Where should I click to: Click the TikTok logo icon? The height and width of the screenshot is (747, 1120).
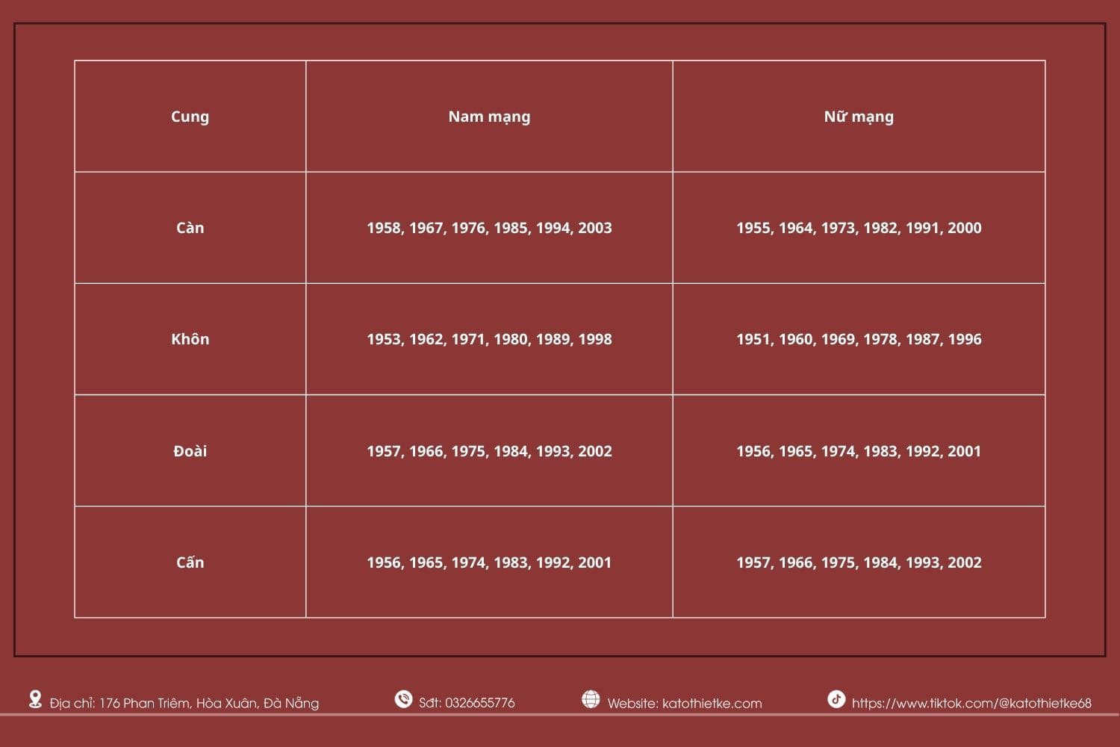836,699
